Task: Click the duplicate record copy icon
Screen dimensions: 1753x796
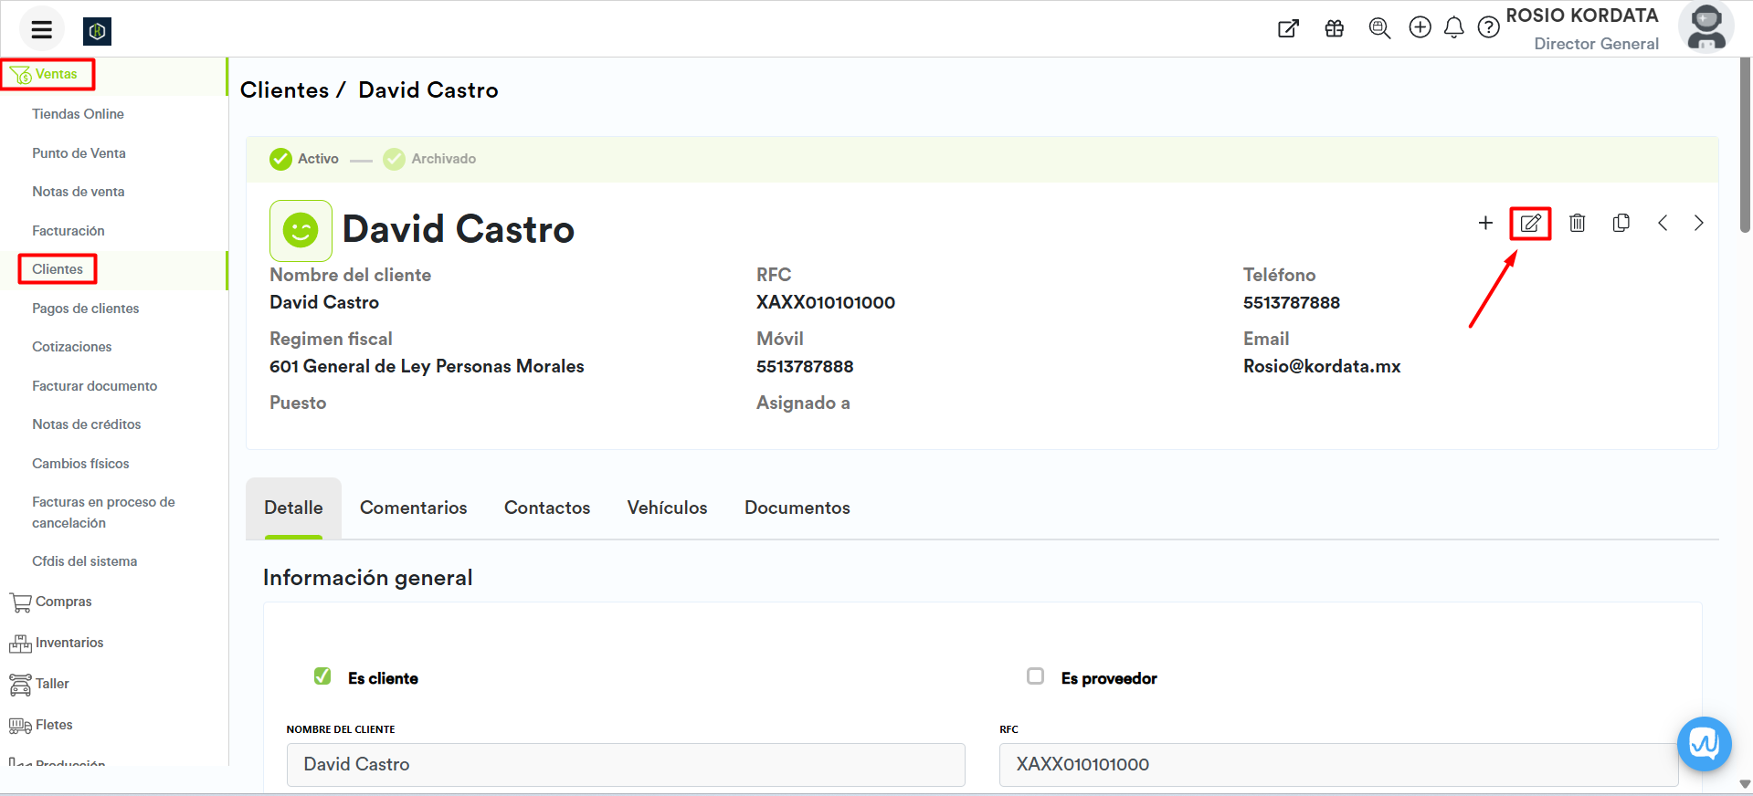Action: coord(1621,223)
